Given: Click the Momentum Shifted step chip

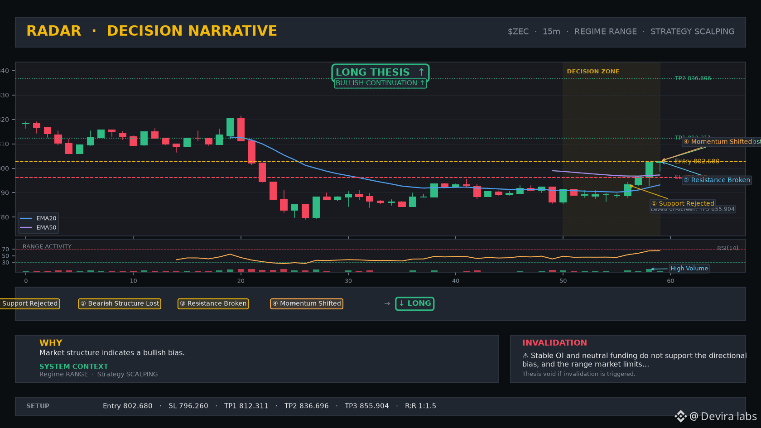Looking at the screenshot, I should (x=307, y=303).
